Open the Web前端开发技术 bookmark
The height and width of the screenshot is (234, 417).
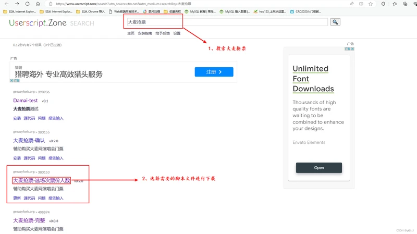coord(124,11)
